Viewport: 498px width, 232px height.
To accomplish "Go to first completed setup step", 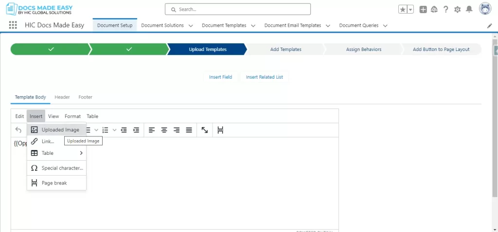I will [x=51, y=50].
